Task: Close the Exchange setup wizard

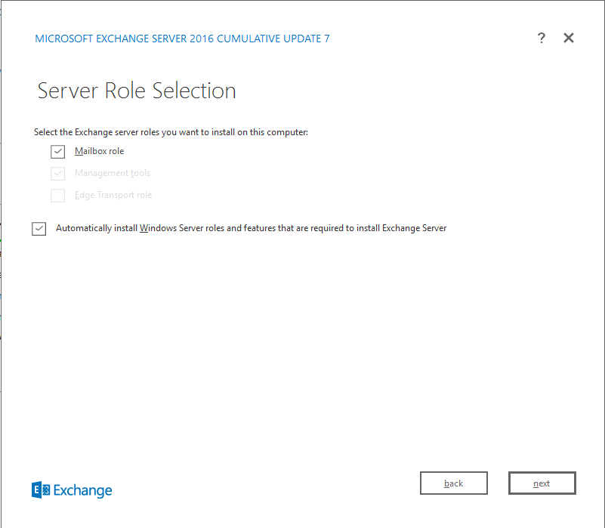Action: coord(568,38)
